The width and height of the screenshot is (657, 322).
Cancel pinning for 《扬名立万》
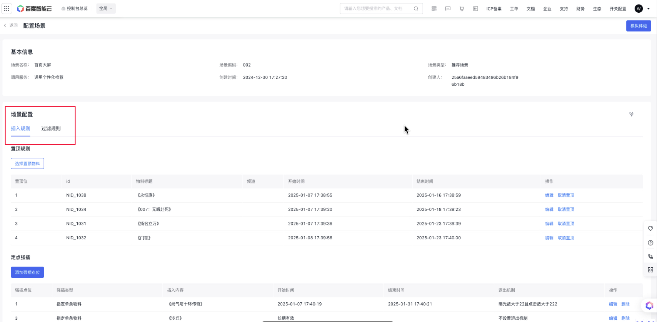tap(566, 224)
